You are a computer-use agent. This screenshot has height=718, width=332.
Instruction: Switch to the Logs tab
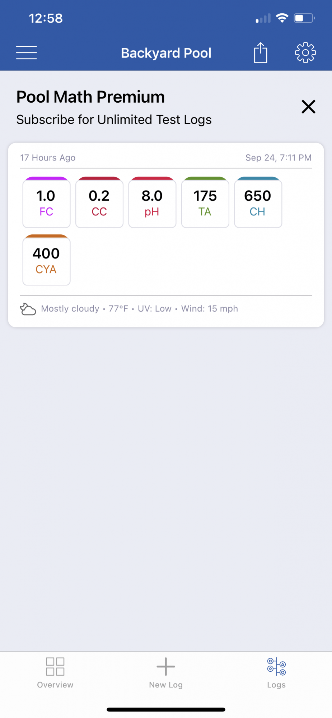[276, 673]
